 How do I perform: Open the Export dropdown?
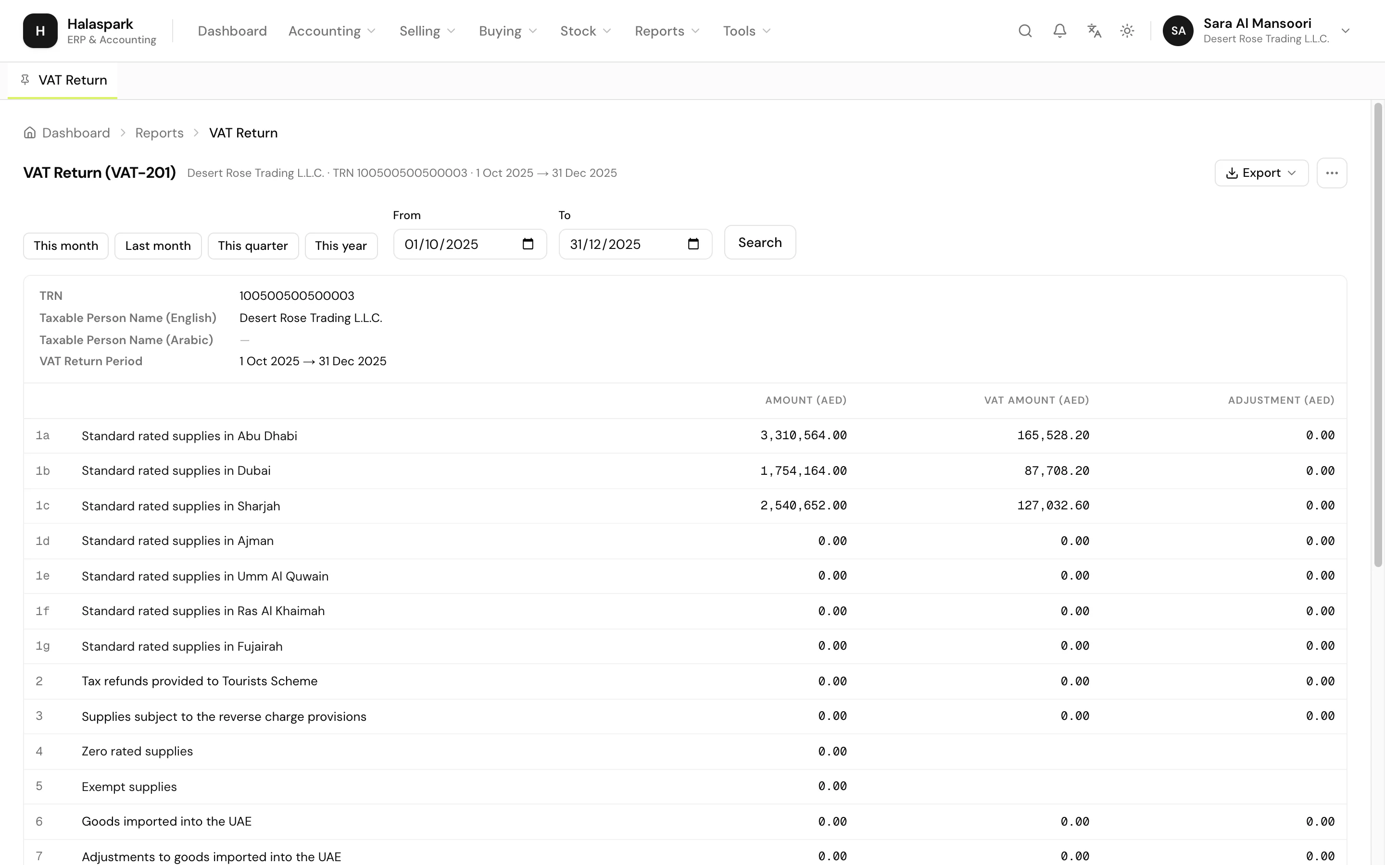click(1261, 173)
